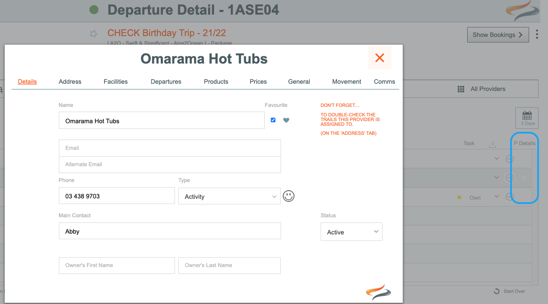This screenshot has width=548, height=304.
Task: Click the yellow dot beside Own
Action: point(459,198)
